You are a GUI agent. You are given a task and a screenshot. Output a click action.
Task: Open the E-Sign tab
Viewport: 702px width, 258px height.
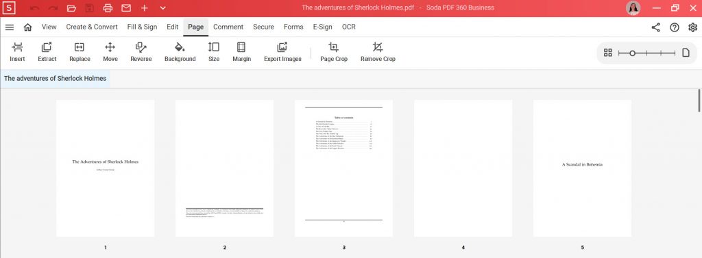coord(322,27)
